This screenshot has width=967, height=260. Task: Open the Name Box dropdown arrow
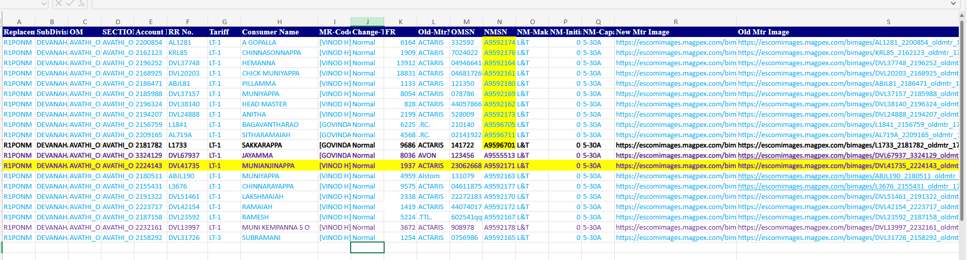[x=44, y=4]
